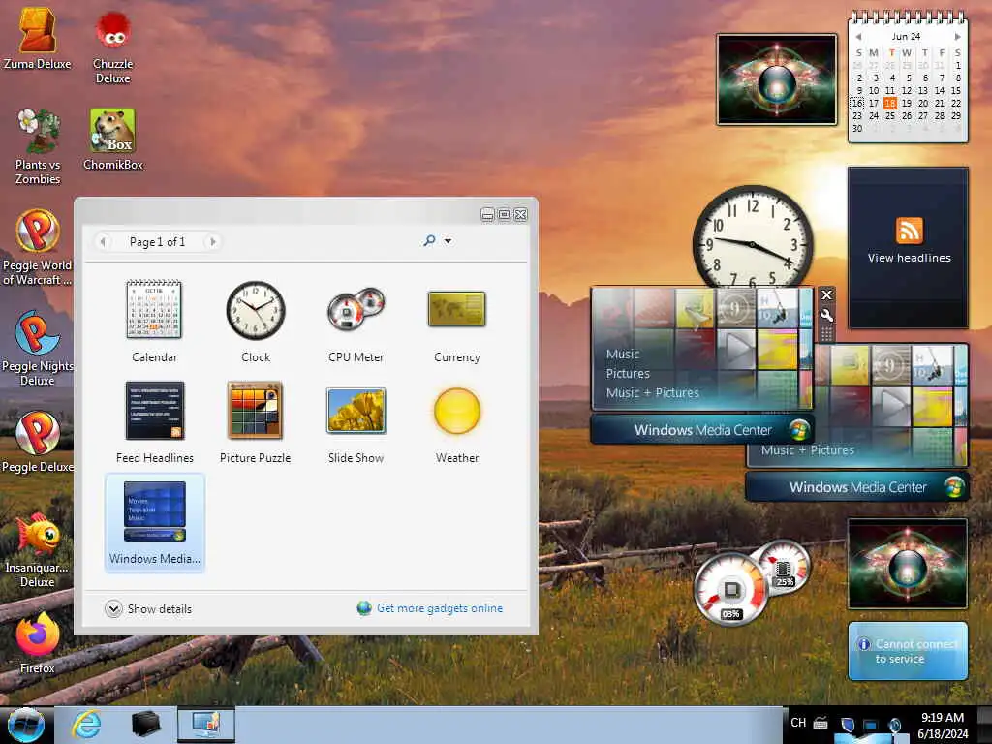Screen dimensions: 992x744
Task: Select the Windows Media Center gallery item
Action: pyautogui.click(x=154, y=522)
